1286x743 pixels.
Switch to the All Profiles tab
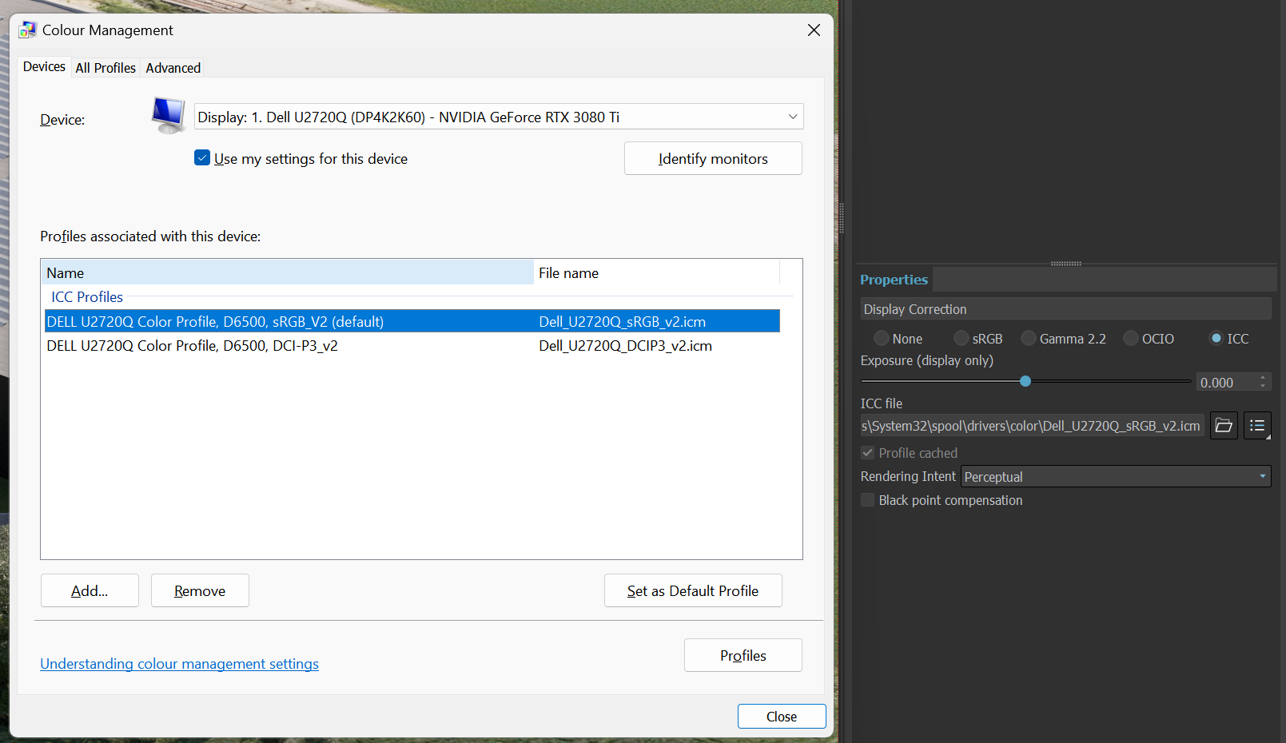(106, 68)
